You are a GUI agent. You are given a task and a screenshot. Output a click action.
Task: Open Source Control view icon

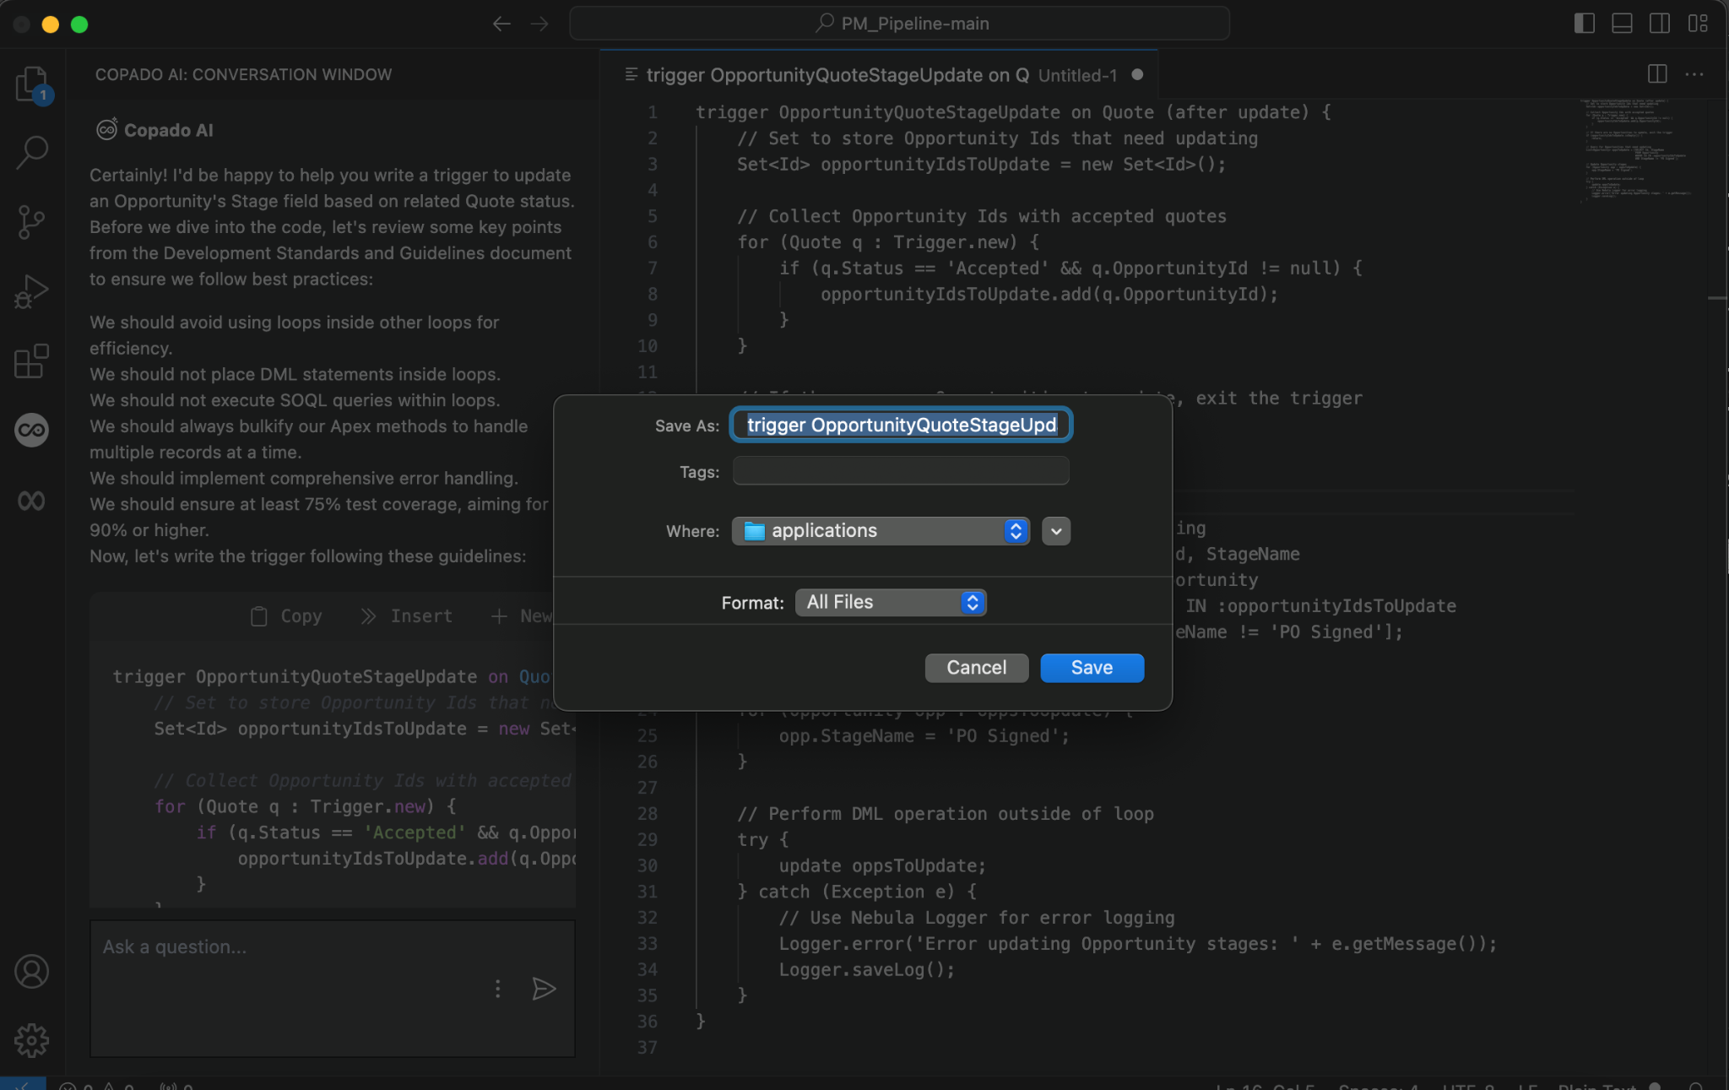[31, 222]
